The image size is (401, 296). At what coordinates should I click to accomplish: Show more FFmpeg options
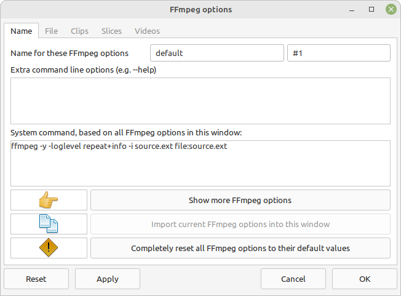(x=240, y=200)
